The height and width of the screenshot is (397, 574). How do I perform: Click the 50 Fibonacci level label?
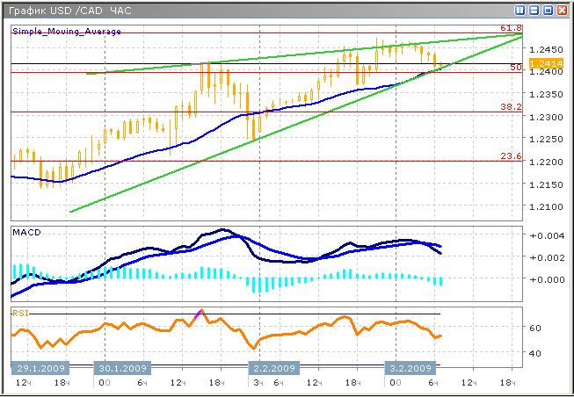pyautogui.click(x=516, y=68)
